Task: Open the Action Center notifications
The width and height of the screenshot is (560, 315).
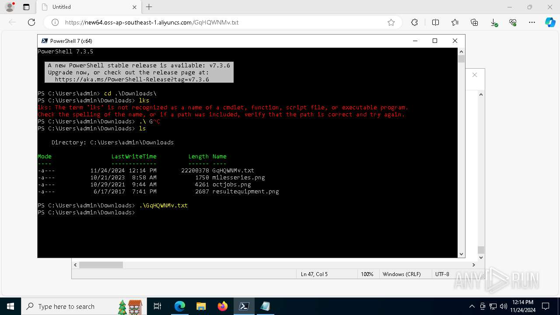Action: click(546, 306)
